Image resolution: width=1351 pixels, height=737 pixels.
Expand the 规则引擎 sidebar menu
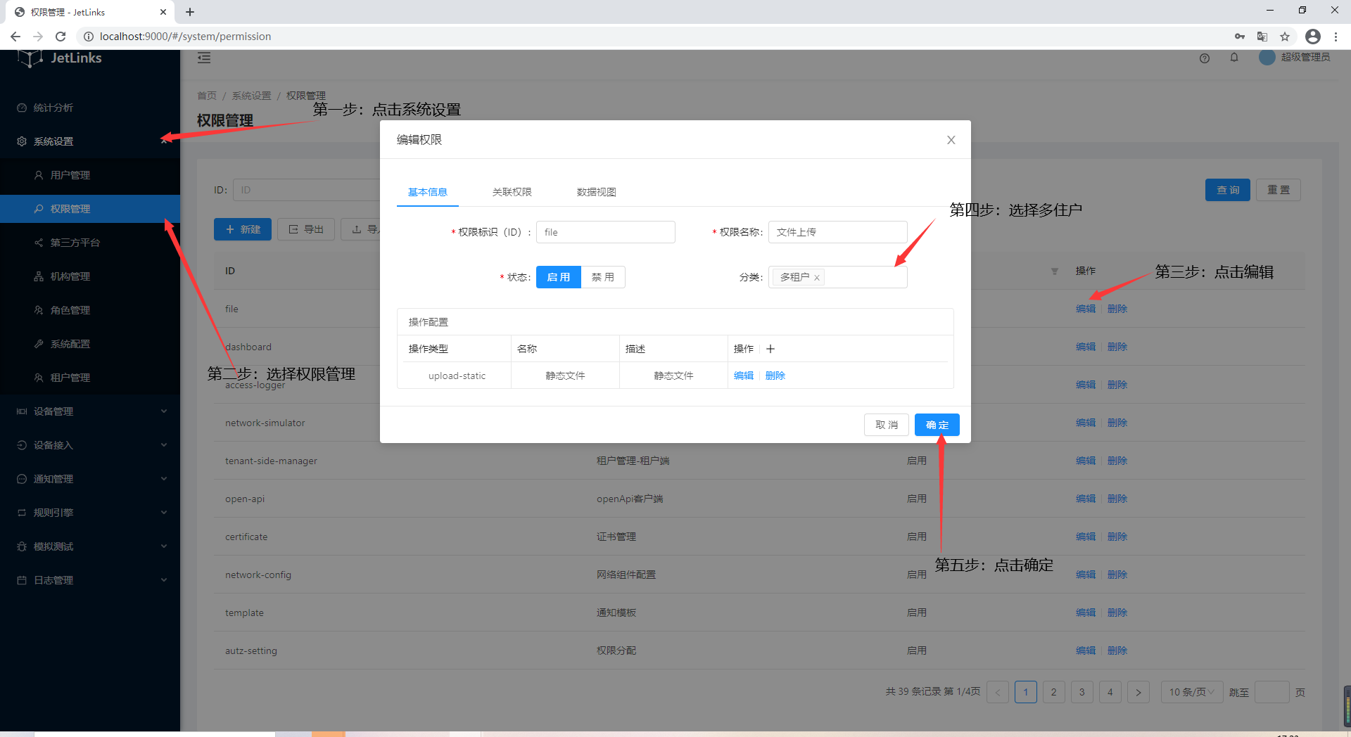(90, 513)
